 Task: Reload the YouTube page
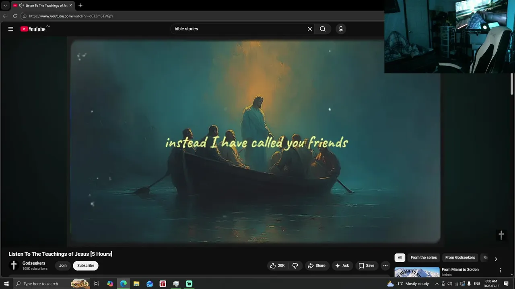[15, 16]
